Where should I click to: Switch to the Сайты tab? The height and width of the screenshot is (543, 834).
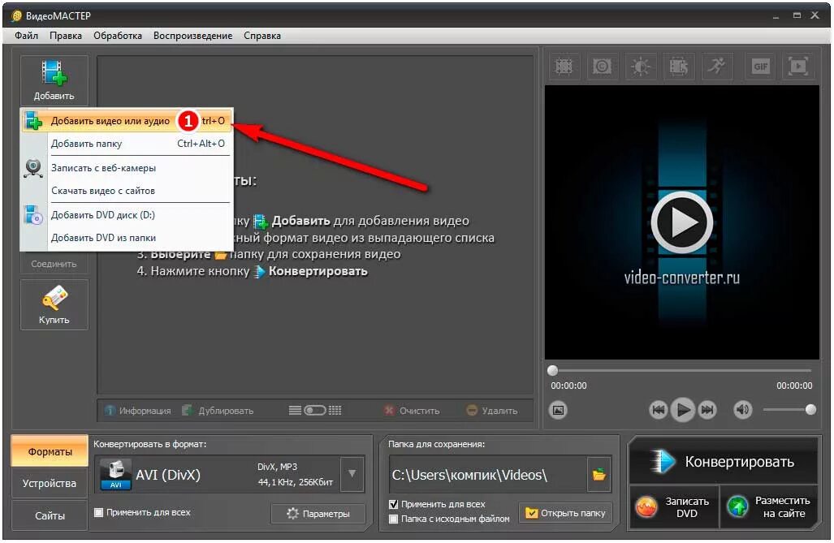[50, 515]
